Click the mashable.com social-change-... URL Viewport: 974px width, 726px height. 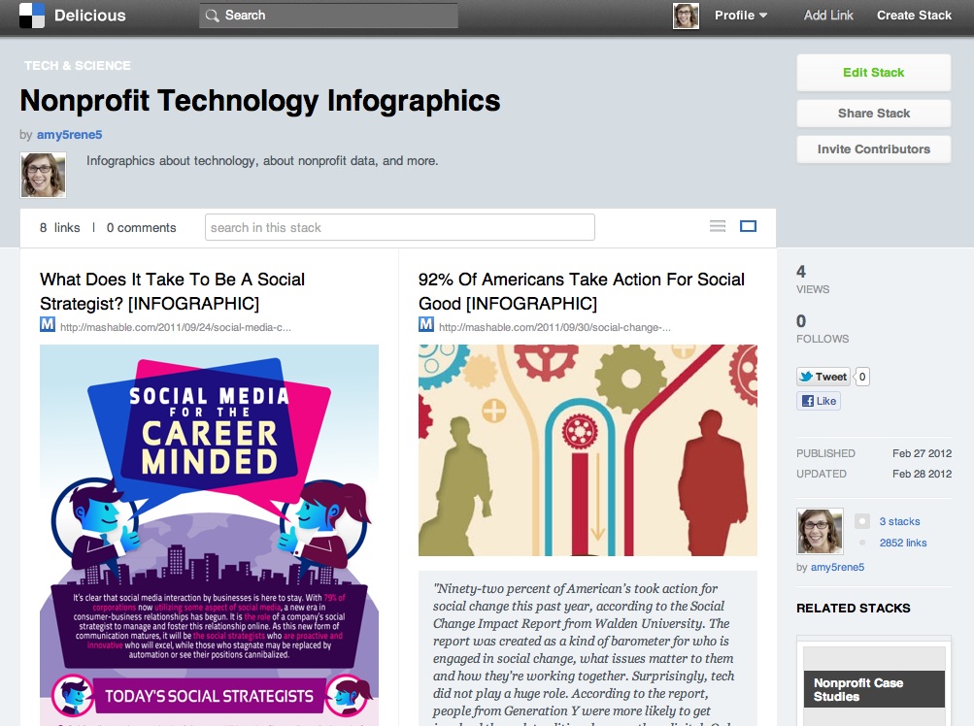click(x=554, y=327)
